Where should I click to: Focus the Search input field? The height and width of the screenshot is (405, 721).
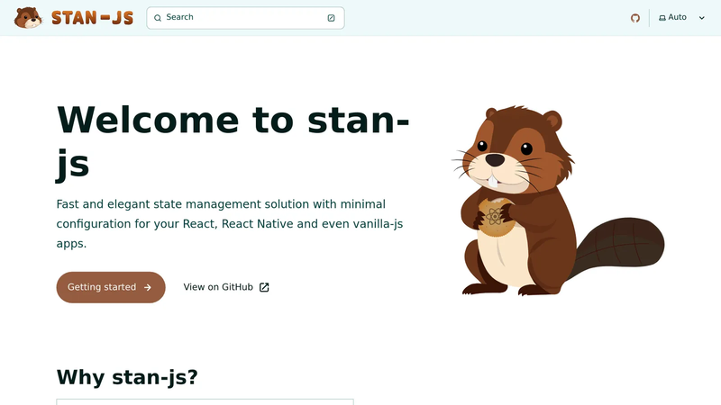point(245,18)
